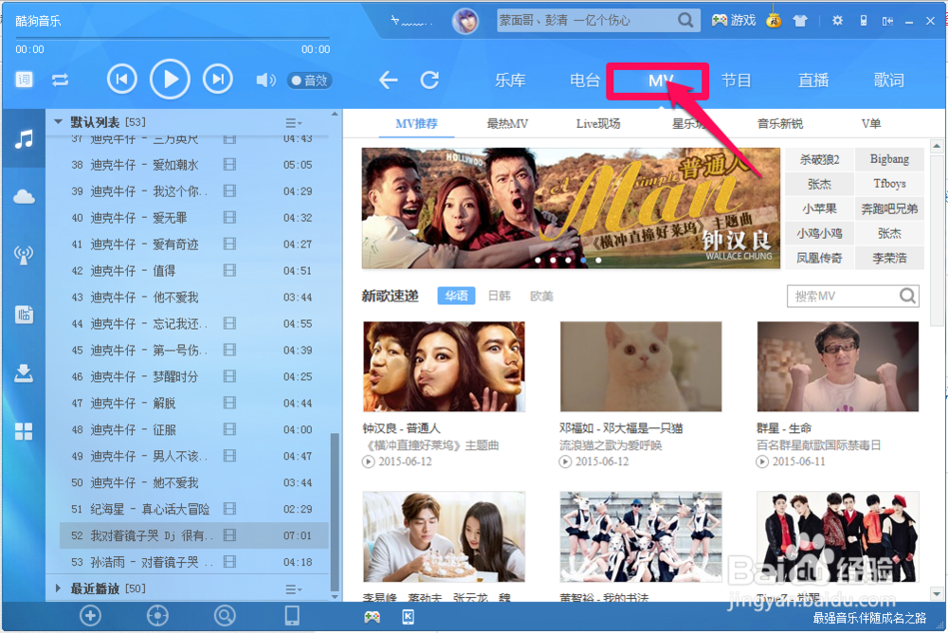Toggle the 音效 sound effect switch
Screen dimensions: 948x633
coord(310,80)
